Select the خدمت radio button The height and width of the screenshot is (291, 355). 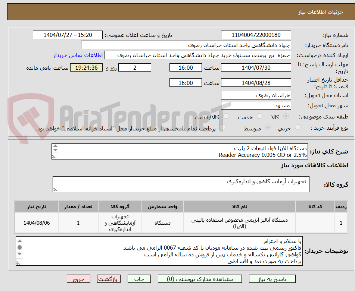pos(259,116)
